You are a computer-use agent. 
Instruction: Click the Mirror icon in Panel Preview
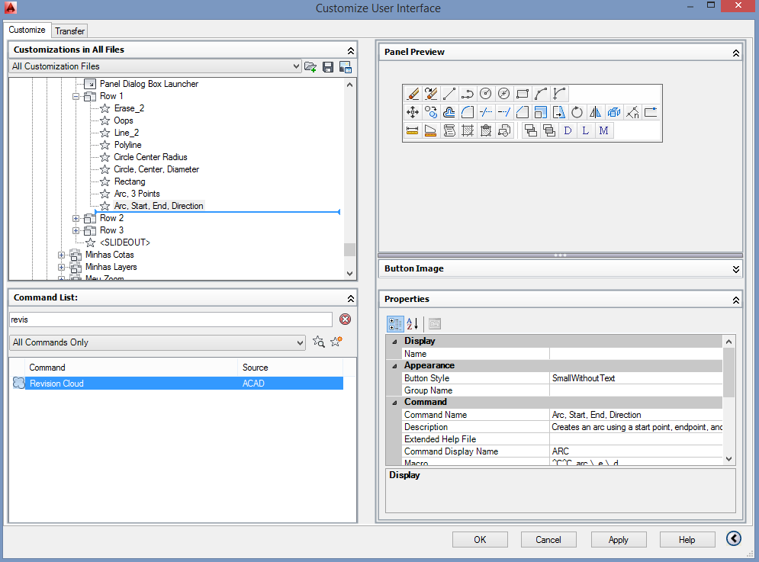click(x=596, y=112)
